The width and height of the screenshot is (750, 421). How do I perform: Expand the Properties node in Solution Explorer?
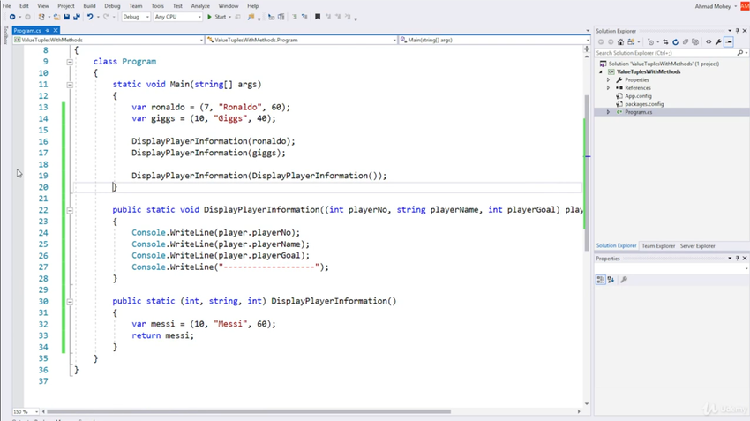(609, 80)
